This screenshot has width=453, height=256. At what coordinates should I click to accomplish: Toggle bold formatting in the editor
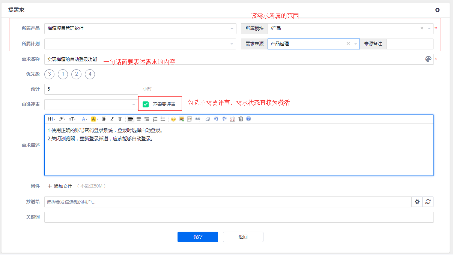(x=104, y=119)
